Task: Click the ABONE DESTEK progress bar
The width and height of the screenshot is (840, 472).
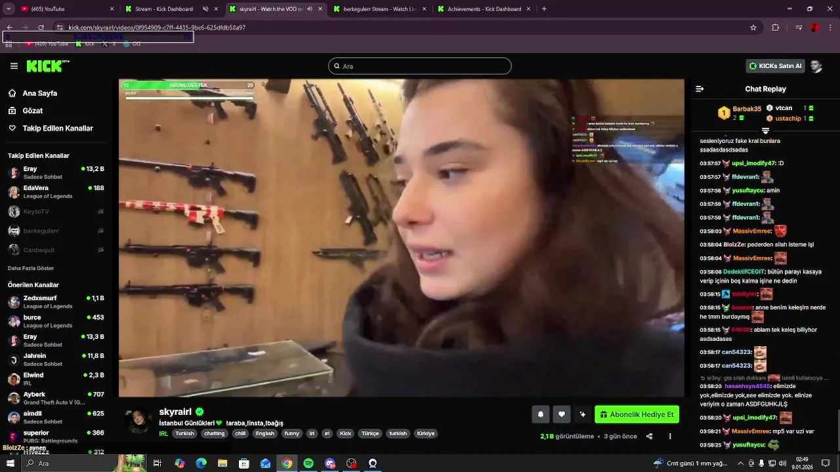Action: click(x=189, y=85)
